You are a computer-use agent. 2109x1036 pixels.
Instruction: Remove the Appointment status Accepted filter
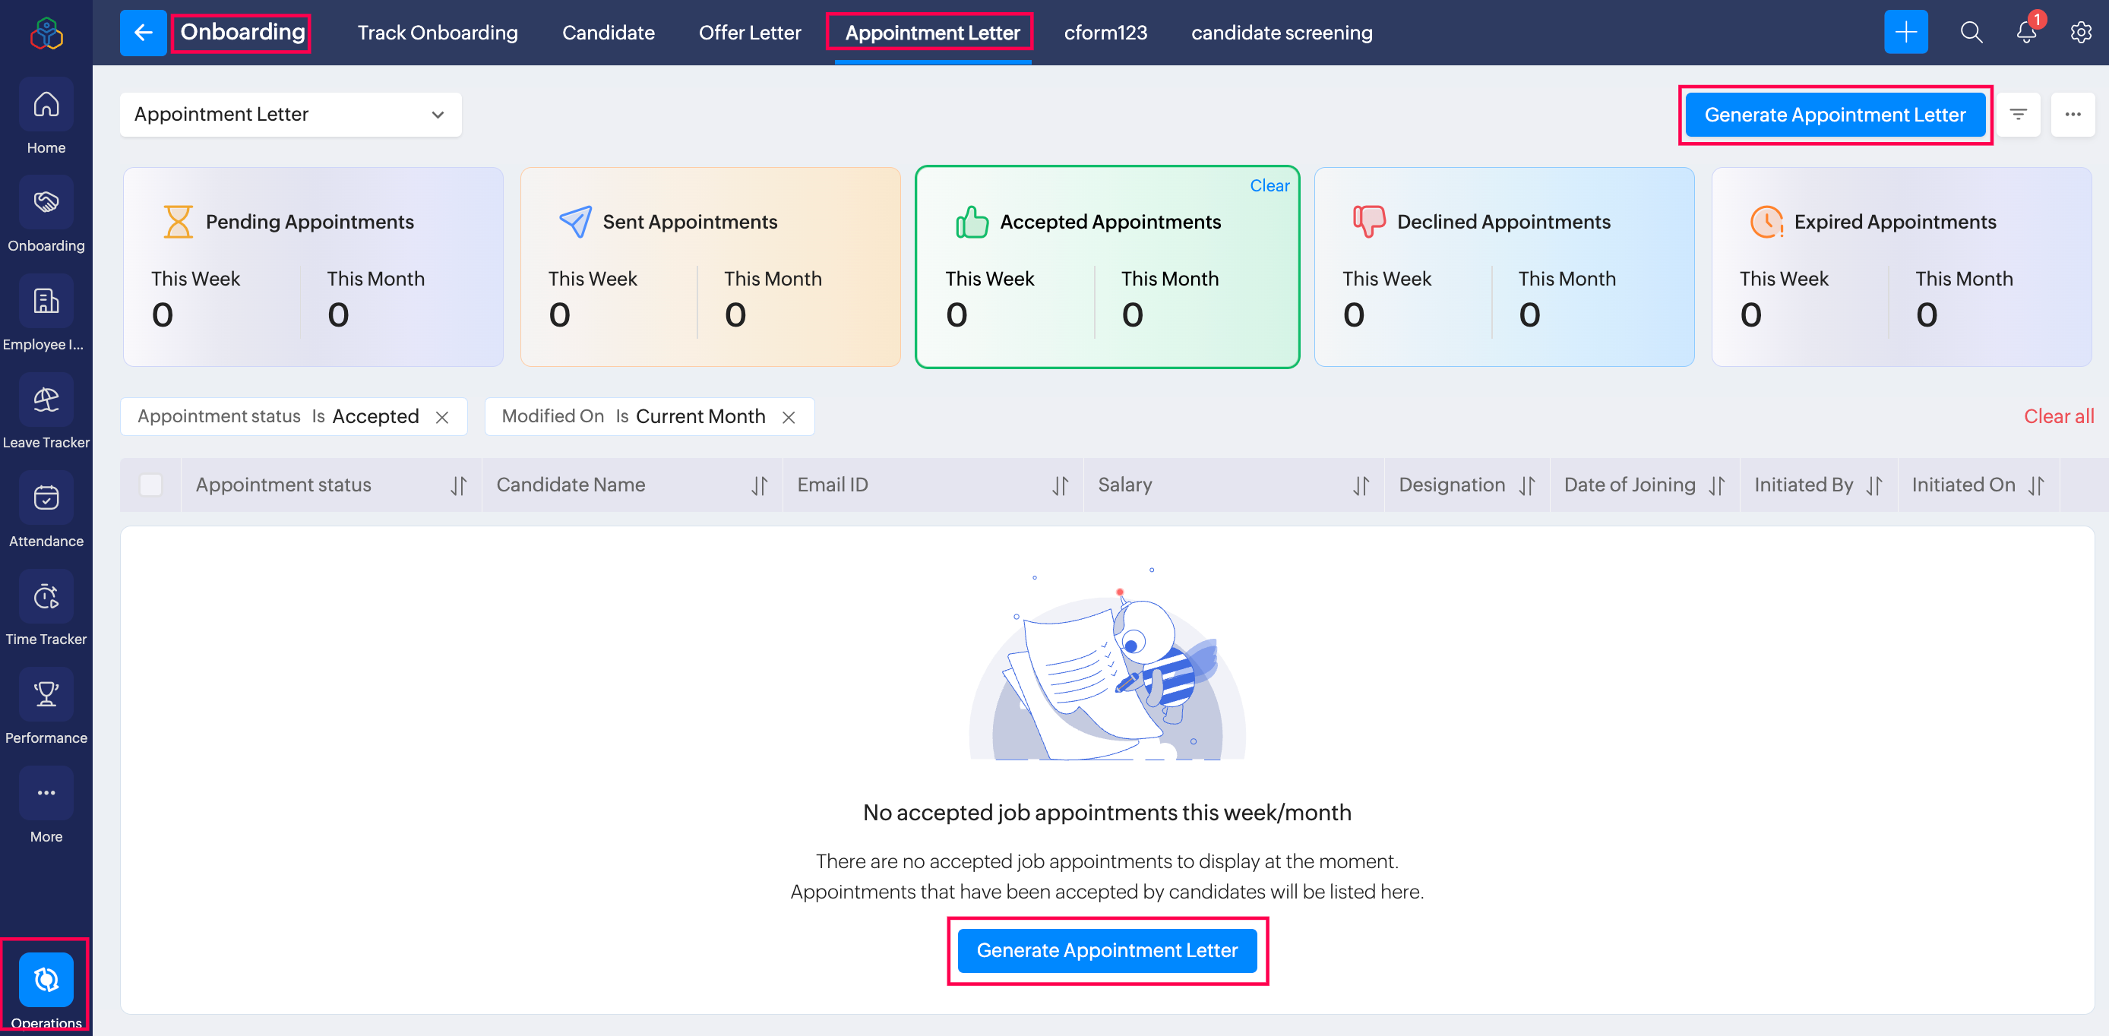pos(442,417)
